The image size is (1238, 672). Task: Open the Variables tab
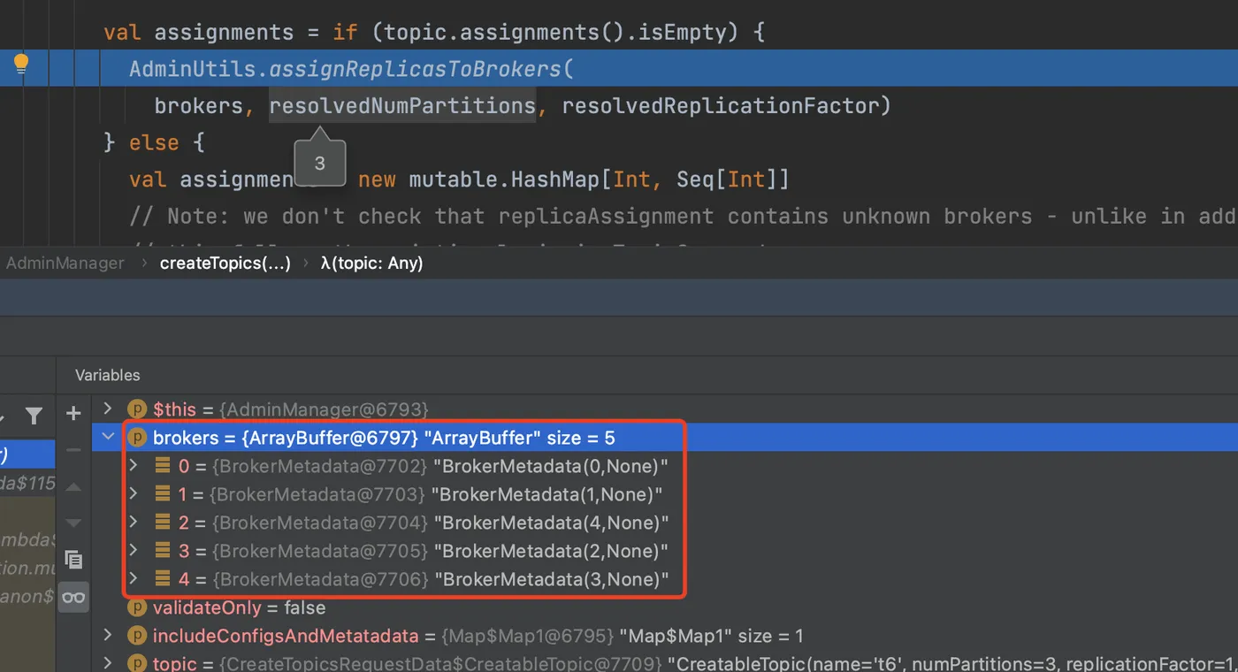[x=107, y=375]
